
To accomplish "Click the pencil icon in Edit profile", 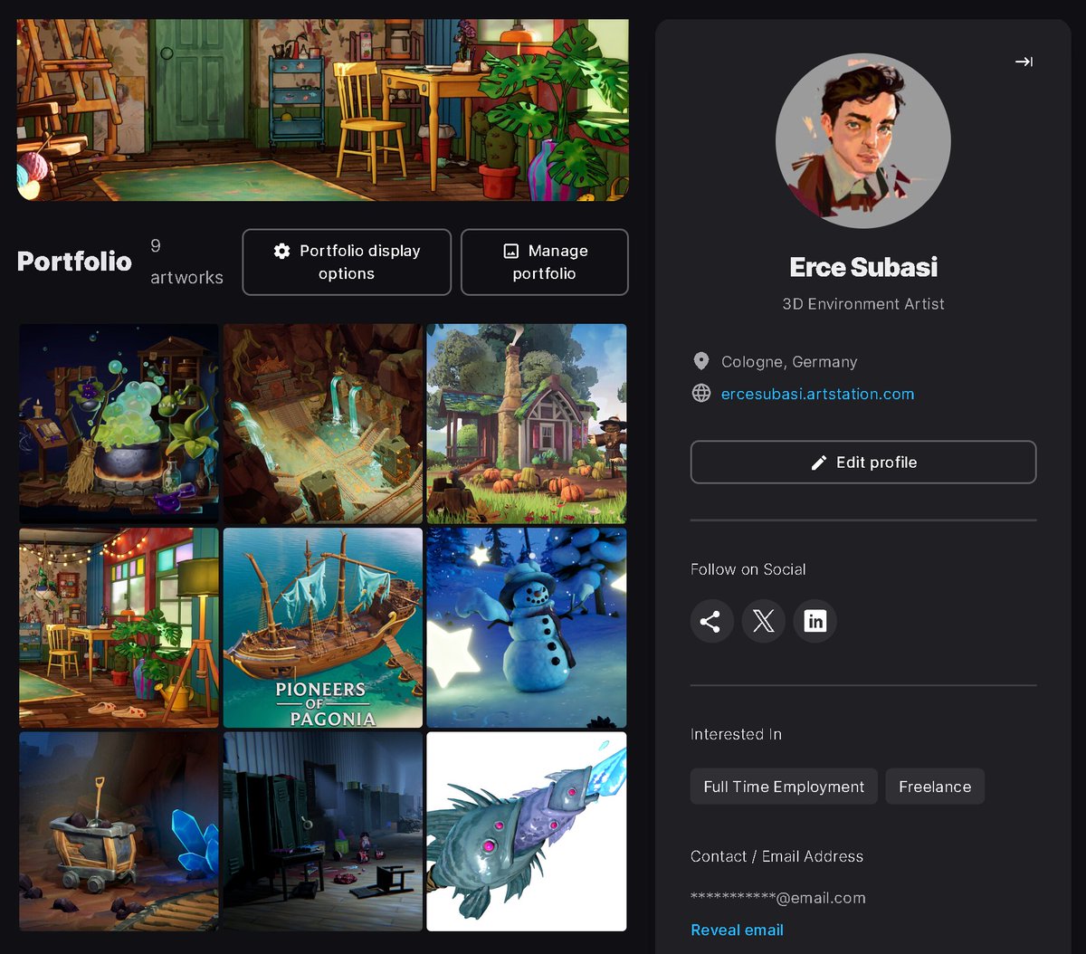I will tap(819, 463).
